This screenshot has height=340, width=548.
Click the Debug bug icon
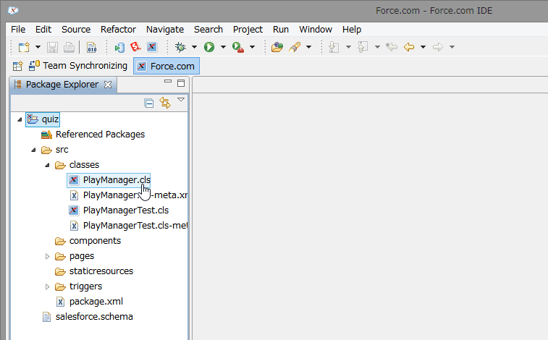(x=180, y=47)
